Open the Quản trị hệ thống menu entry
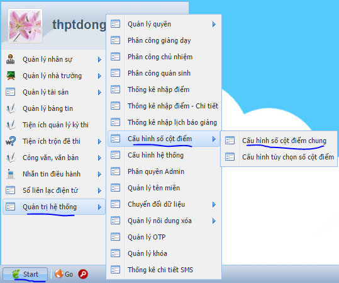The height and width of the screenshot is (283, 339). pyautogui.click(x=54, y=207)
